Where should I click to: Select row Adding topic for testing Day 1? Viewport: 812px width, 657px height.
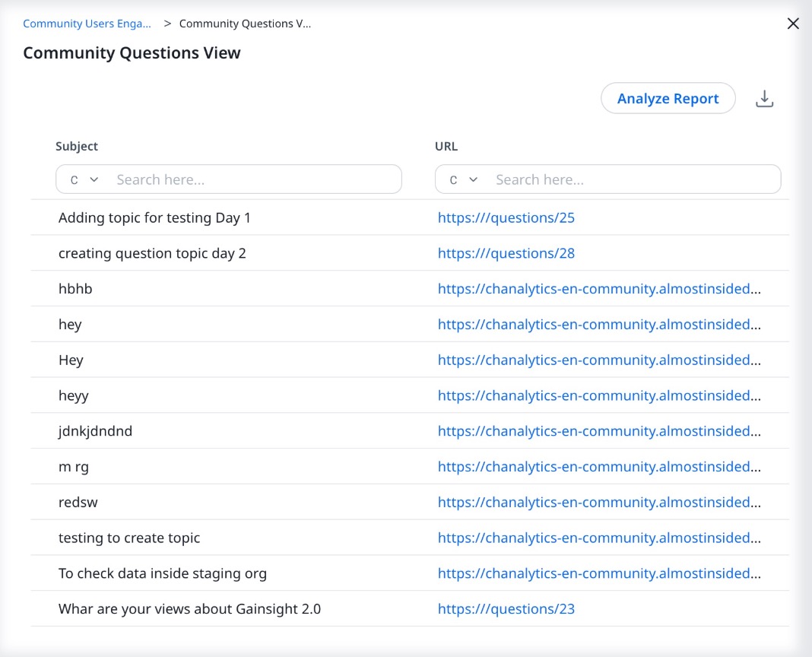pyautogui.click(x=154, y=217)
